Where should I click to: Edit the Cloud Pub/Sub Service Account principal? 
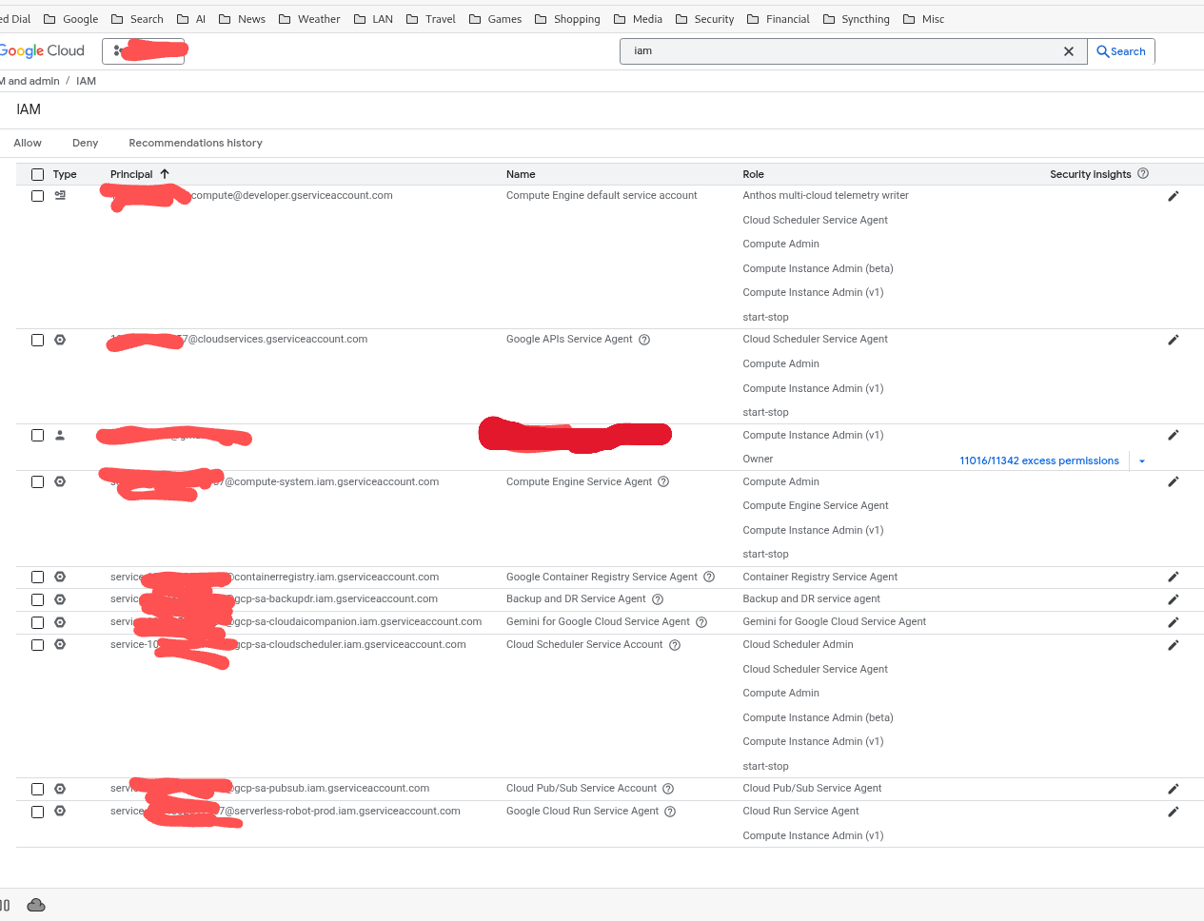point(1173,789)
